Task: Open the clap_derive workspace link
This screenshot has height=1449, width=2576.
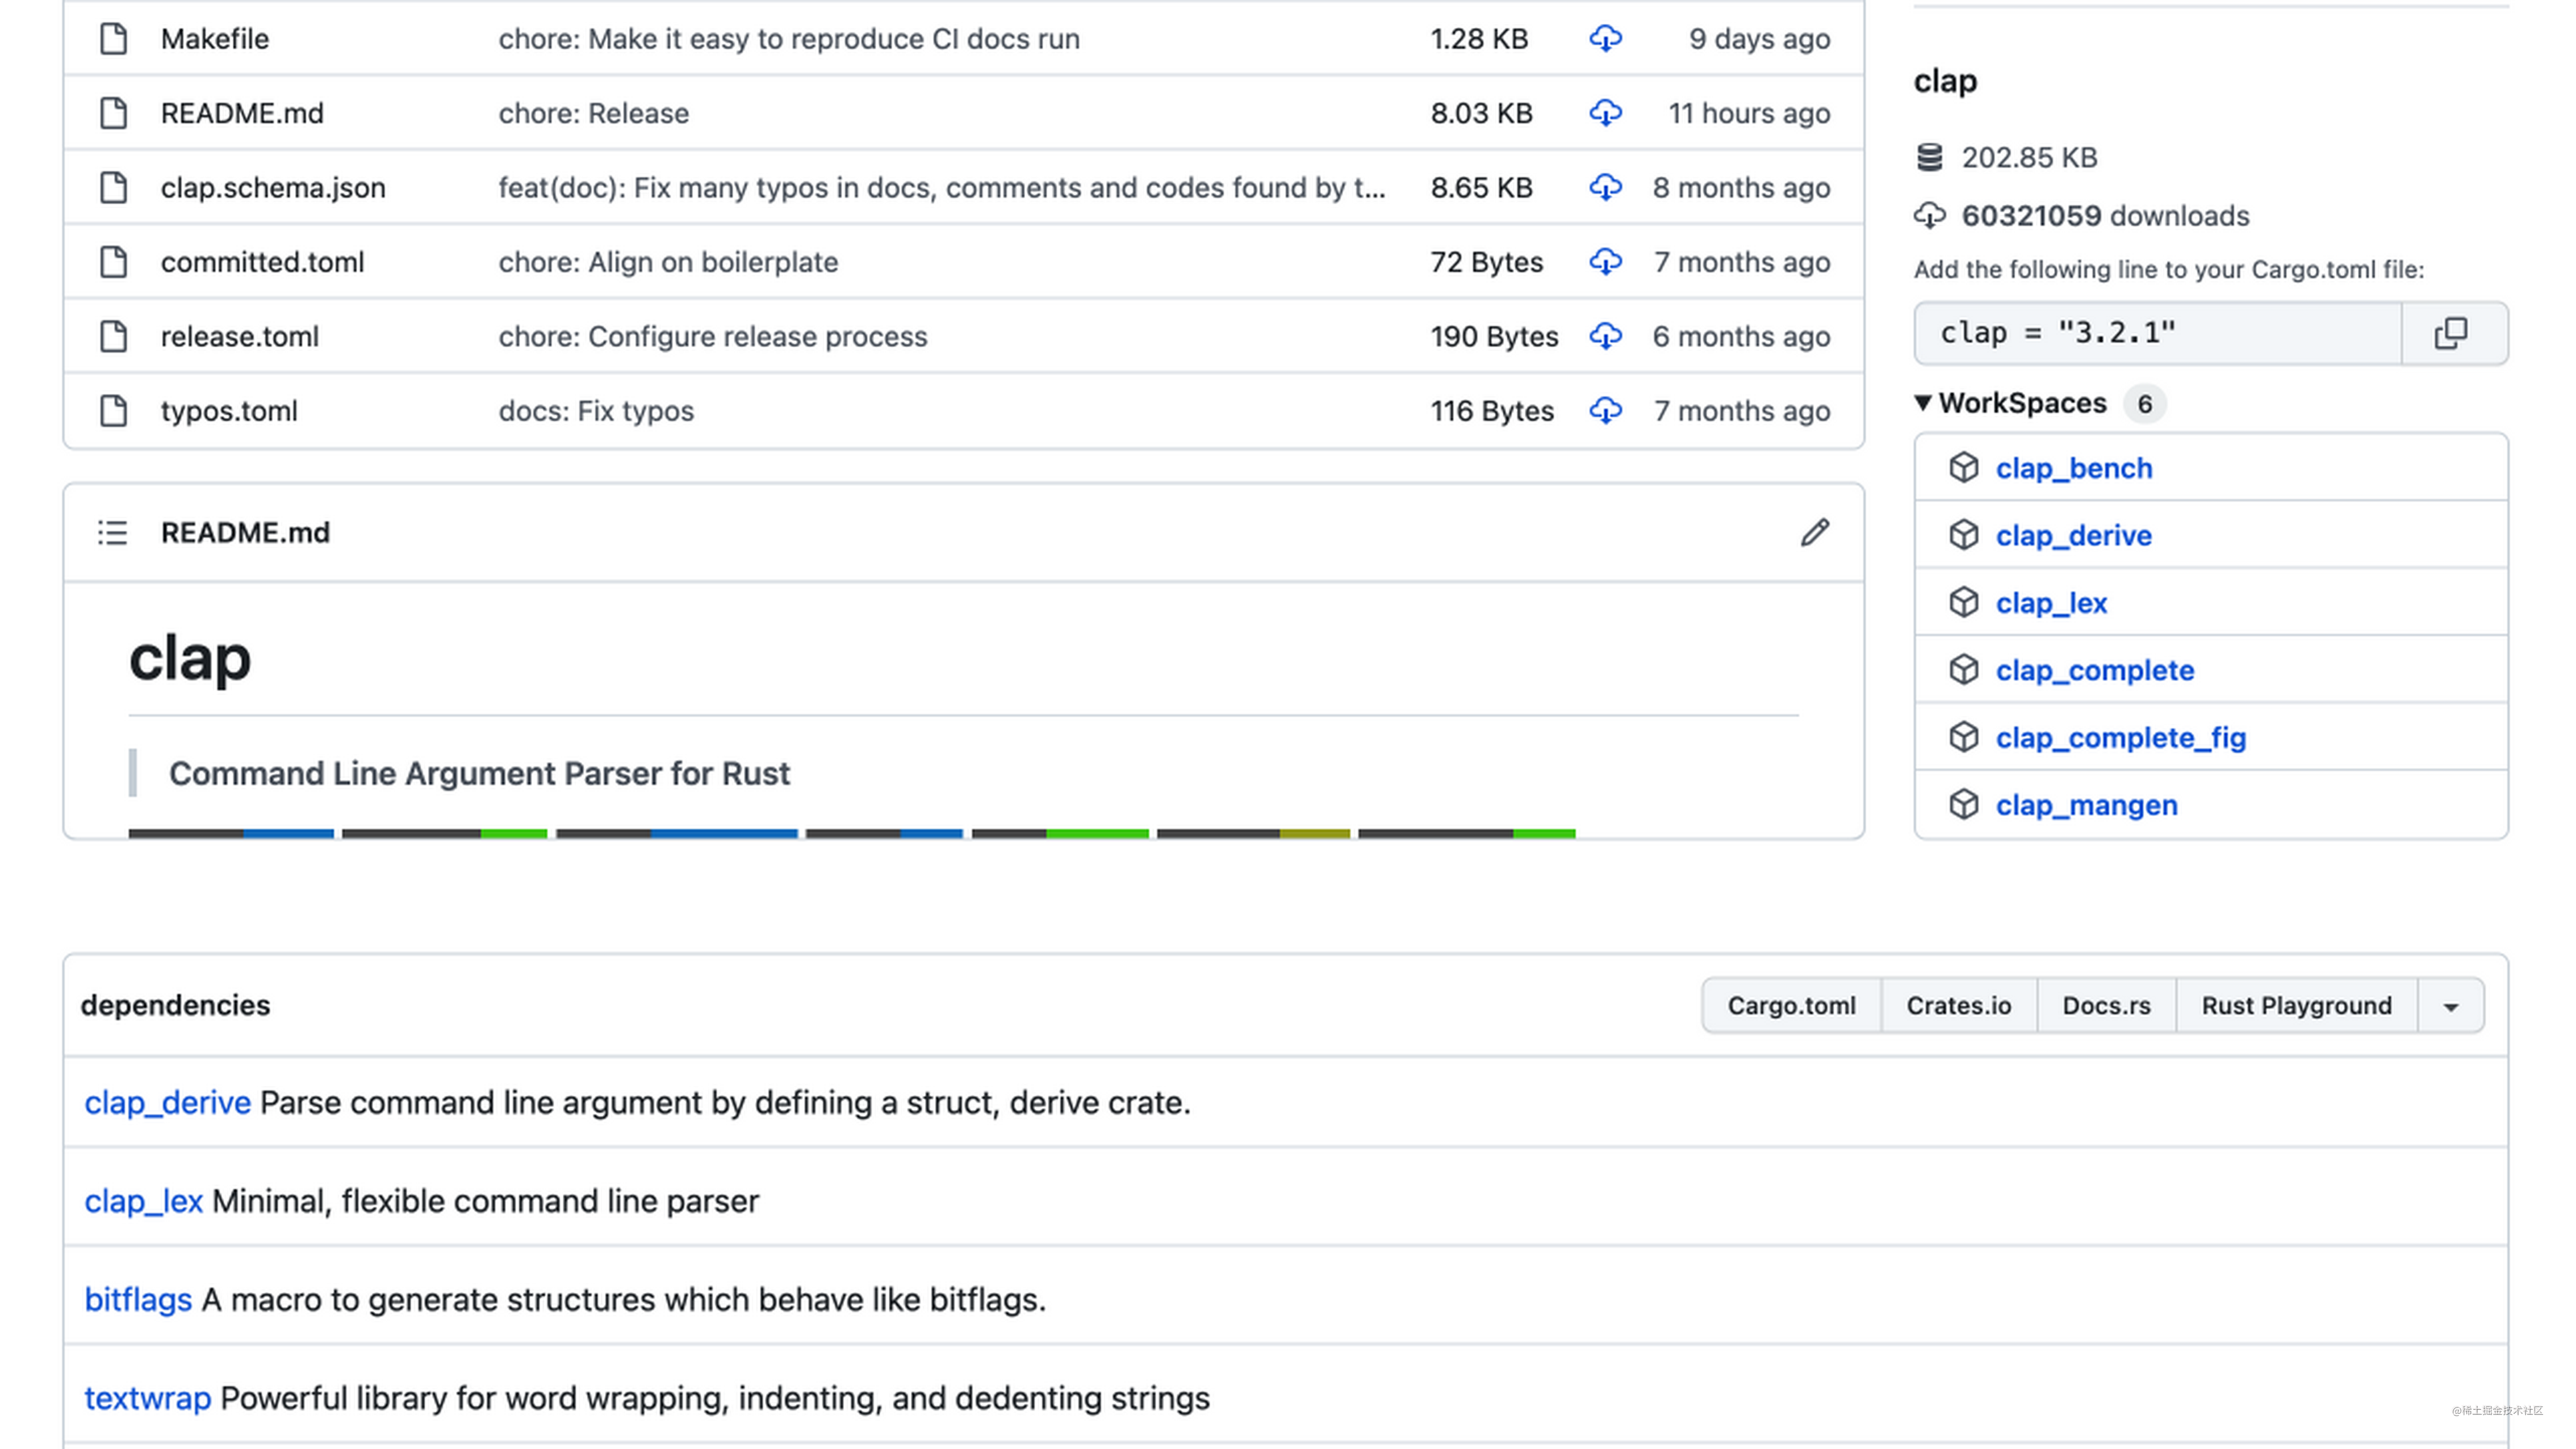Action: coord(2073,536)
